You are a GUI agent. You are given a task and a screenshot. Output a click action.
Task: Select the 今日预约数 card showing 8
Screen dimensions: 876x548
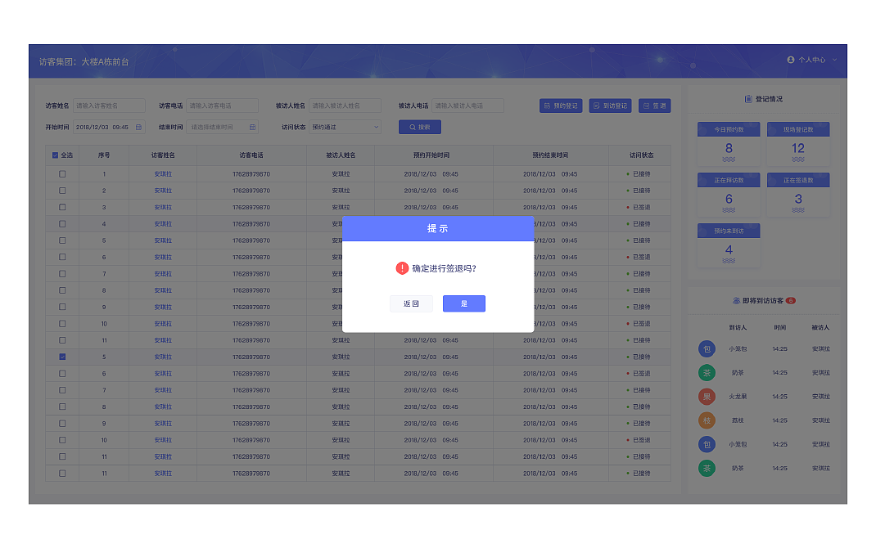click(729, 143)
